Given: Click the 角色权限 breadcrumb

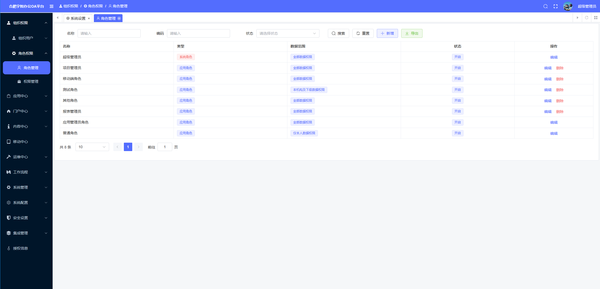Looking at the screenshot, I should tap(93, 6).
